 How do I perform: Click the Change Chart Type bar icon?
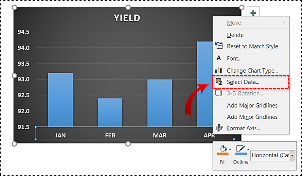pyautogui.click(x=219, y=70)
